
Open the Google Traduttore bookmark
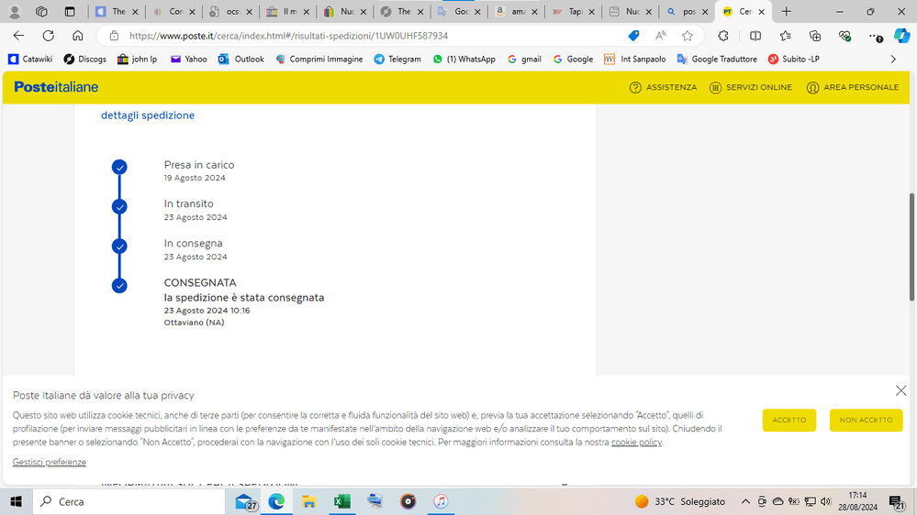point(717,59)
